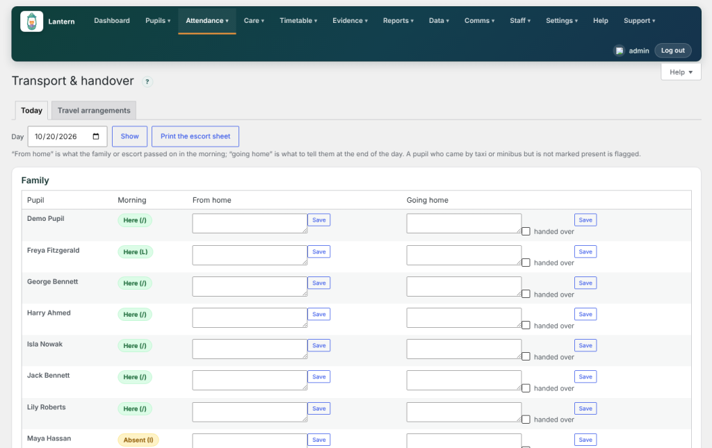Tick handed over for Demo Pupil
712x448 pixels.
click(526, 231)
